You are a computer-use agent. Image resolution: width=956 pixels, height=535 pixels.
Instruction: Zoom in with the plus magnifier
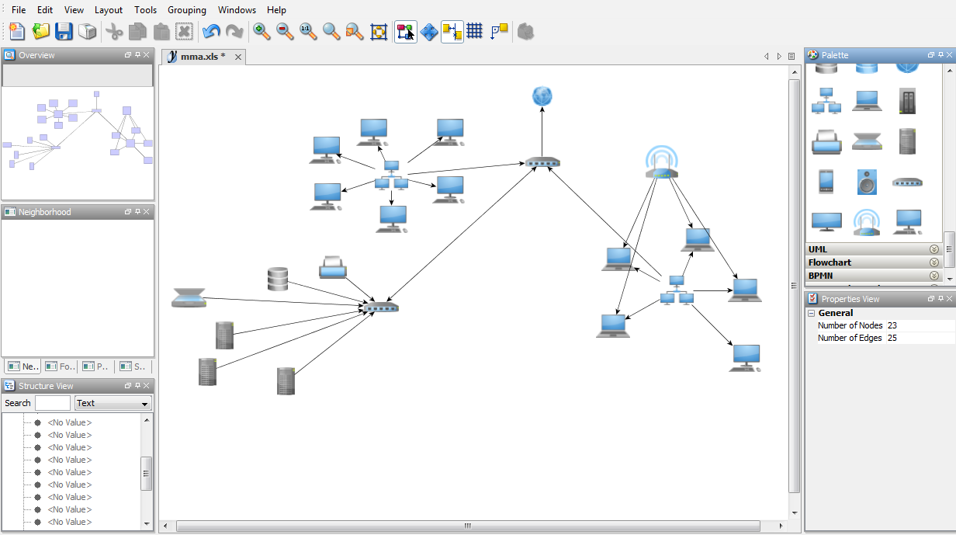click(262, 31)
